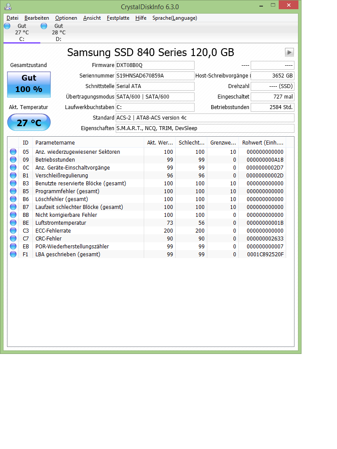Click the next disk arrow button
Screen dimensions: 337x449
pyautogui.click(x=289, y=53)
